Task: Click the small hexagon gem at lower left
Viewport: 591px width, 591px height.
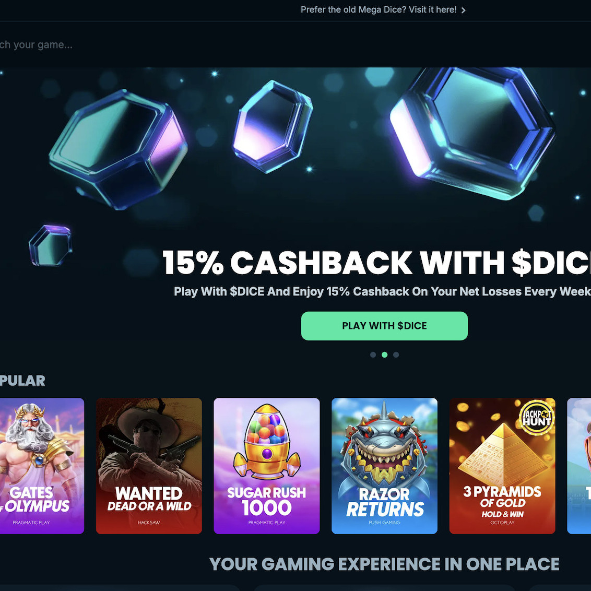Action: (51, 245)
